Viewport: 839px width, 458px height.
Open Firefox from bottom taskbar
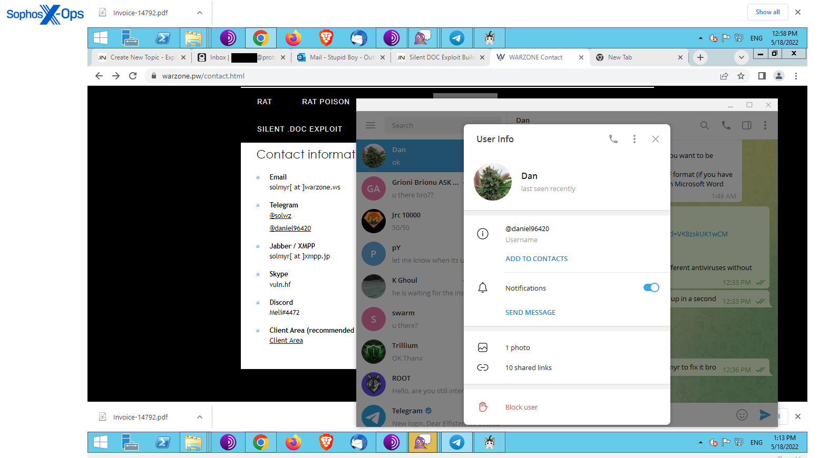coord(294,442)
